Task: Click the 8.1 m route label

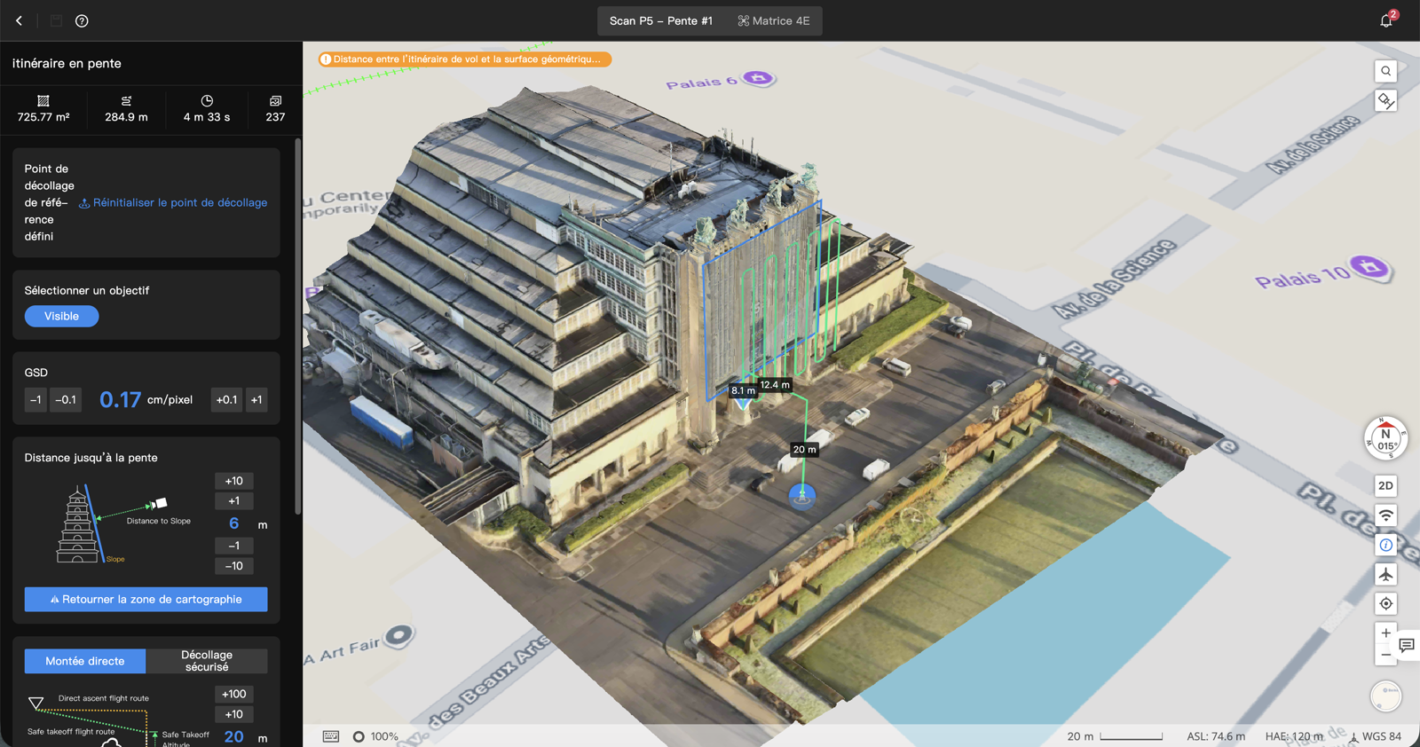Action: click(744, 390)
